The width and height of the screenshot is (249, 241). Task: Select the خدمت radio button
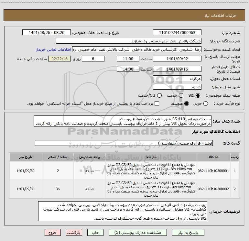(x=181, y=95)
